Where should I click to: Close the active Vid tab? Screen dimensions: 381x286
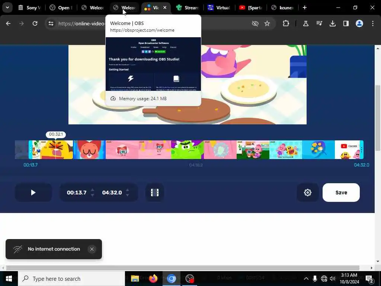click(165, 7)
